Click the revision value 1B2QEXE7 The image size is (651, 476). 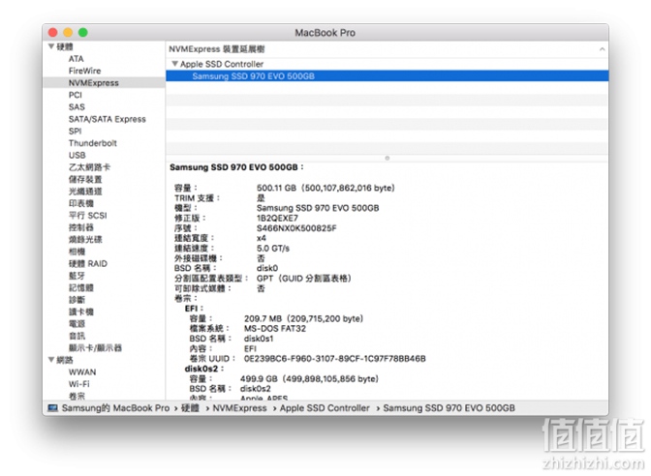[x=277, y=218]
